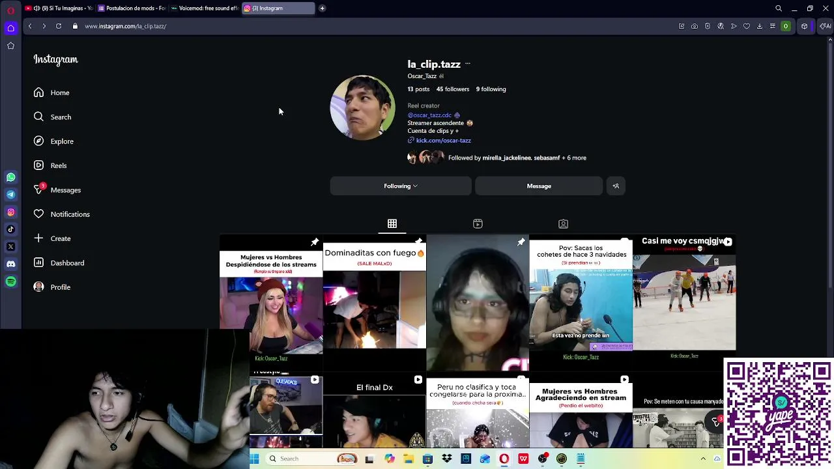834x469 pixels.
Task: Open Instagram Search
Action: 53,117
